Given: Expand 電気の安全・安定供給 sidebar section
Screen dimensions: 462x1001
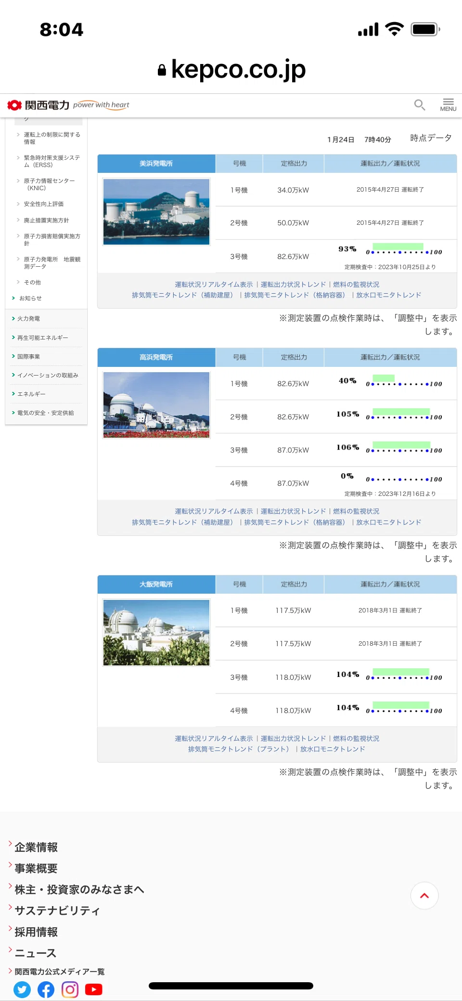Looking at the screenshot, I should click(46, 413).
